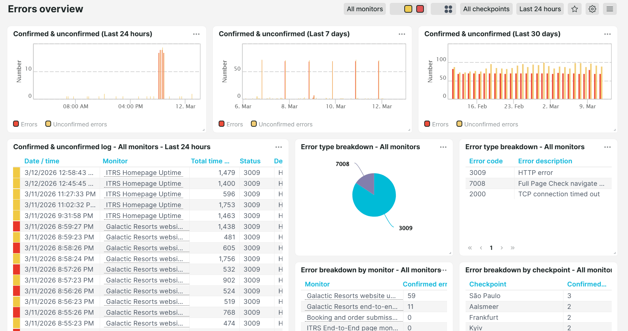The width and height of the screenshot is (628, 331).
Task: Open the All checkpoints filter dropdown
Action: point(486,9)
